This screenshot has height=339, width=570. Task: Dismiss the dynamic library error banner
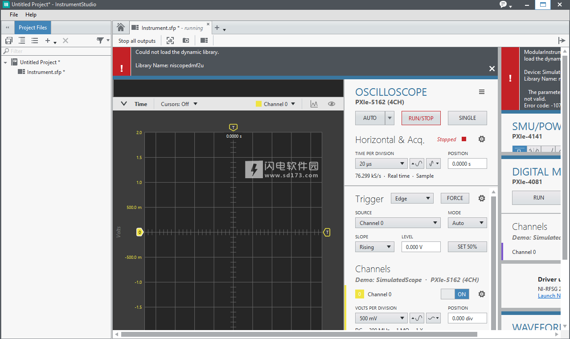point(492,69)
